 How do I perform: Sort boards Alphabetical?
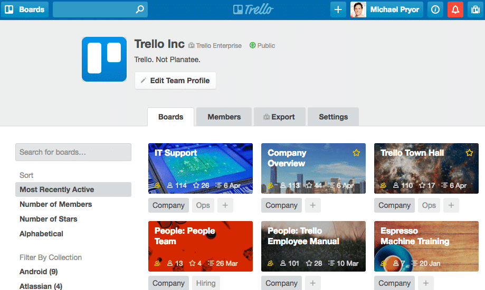pyautogui.click(x=41, y=234)
